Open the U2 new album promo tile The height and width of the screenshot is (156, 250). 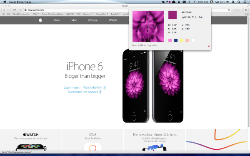pos(155,140)
